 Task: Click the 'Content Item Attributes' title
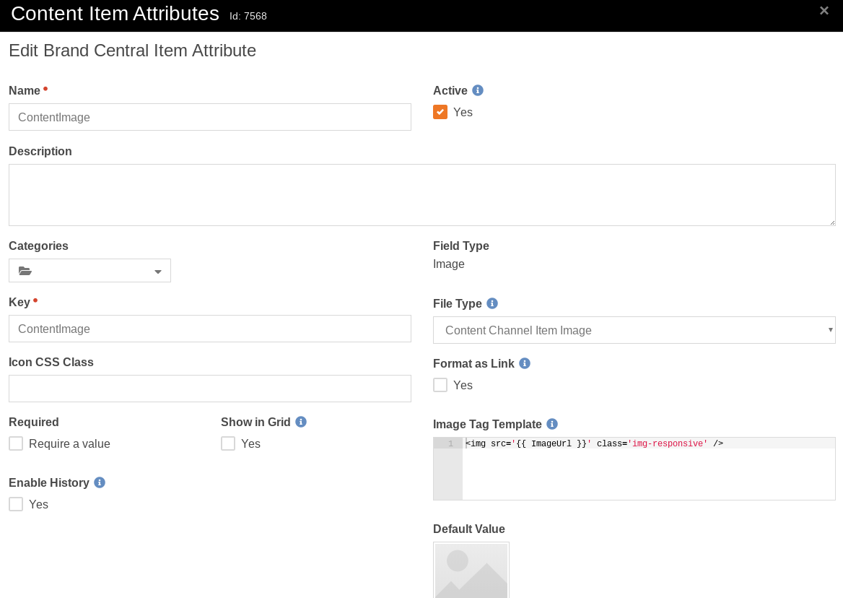tap(115, 14)
